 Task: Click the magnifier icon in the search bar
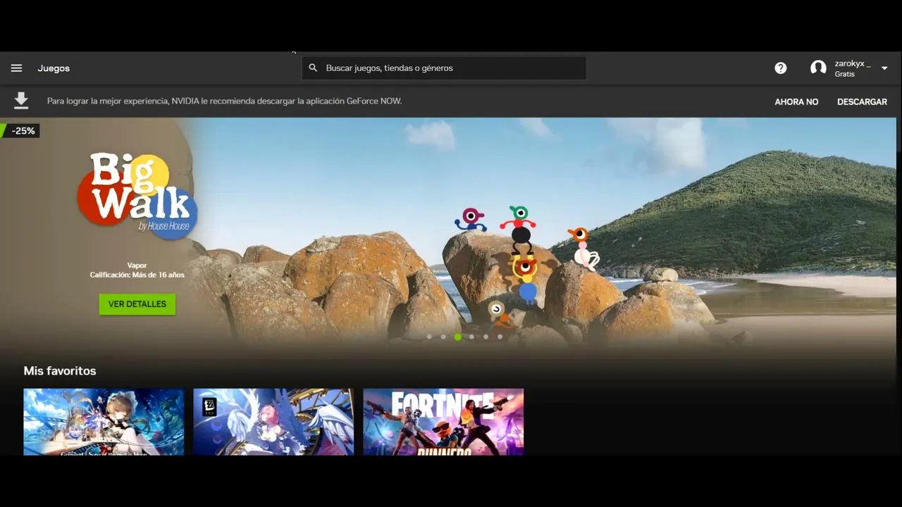coord(313,68)
